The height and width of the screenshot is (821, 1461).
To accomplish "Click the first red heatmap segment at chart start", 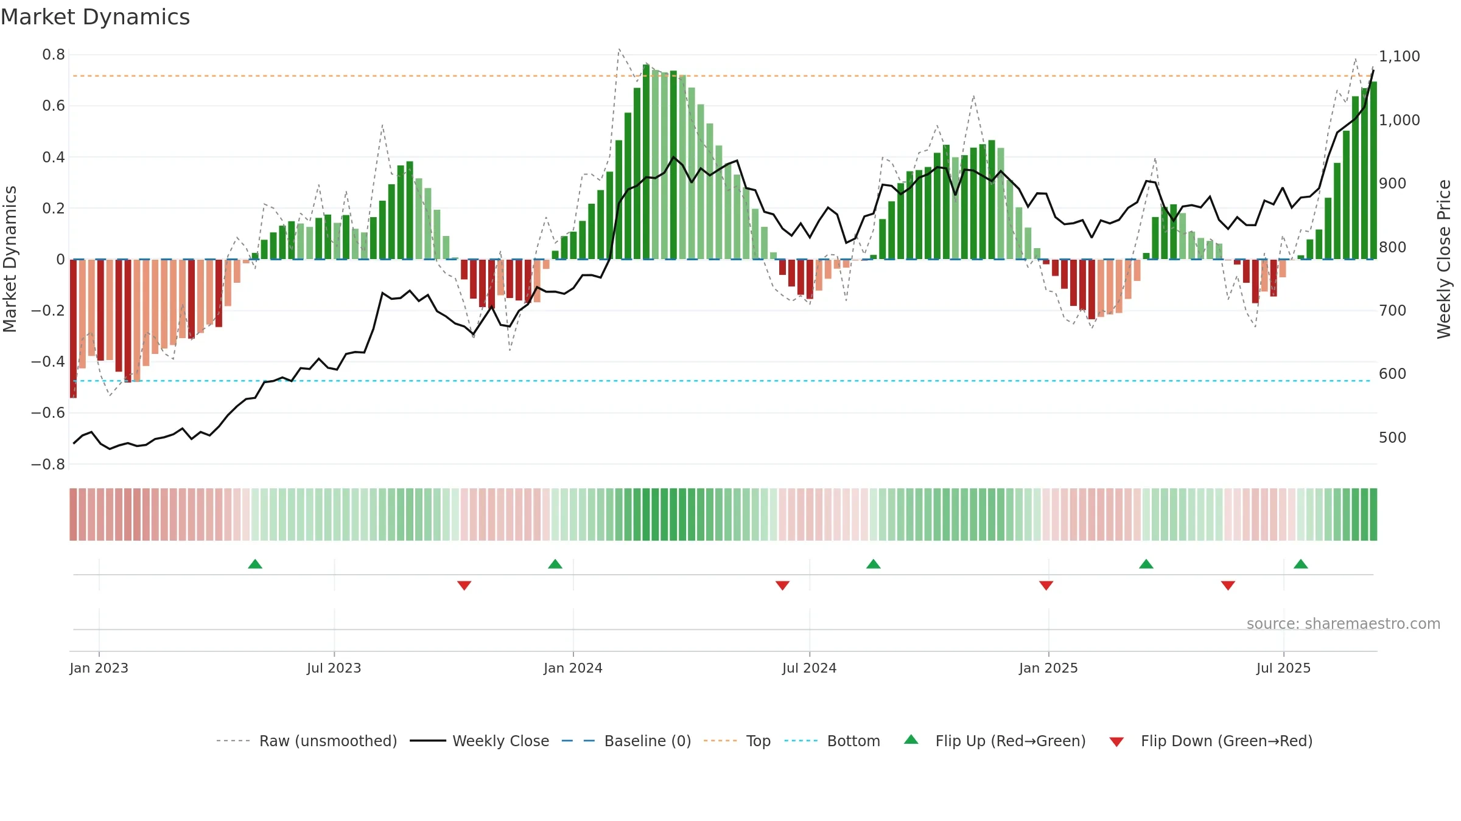I will pos(73,514).
